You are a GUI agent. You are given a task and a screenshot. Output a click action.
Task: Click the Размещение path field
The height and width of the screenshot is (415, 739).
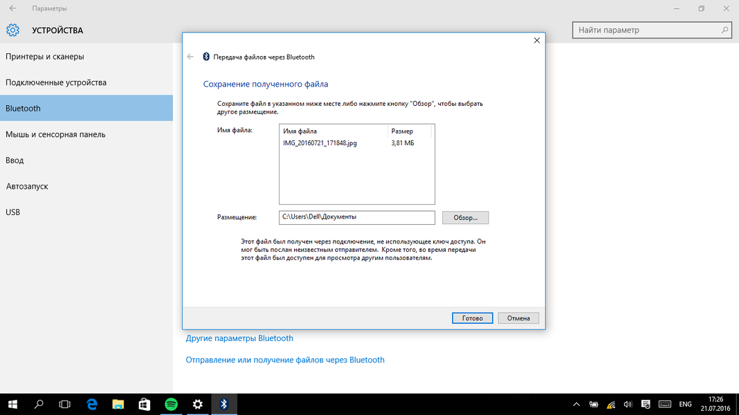[356, 217]
